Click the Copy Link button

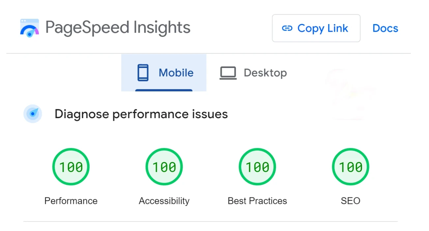click(x=316, y=28)
